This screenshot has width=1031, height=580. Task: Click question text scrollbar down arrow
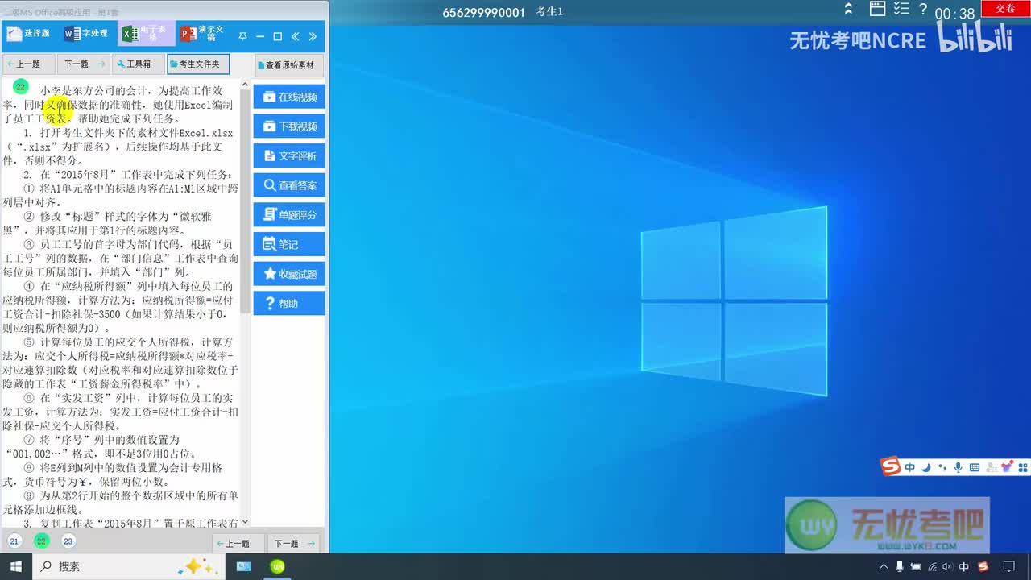tap(245, 522)
